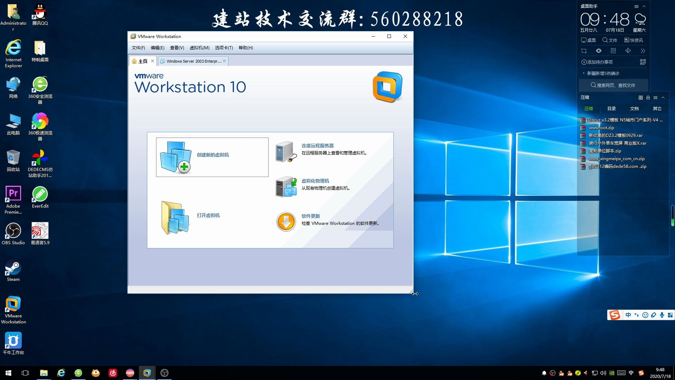Switch to Windows Server 2003 Enterprise tab
675x380 pixels.
coord(192,61)
